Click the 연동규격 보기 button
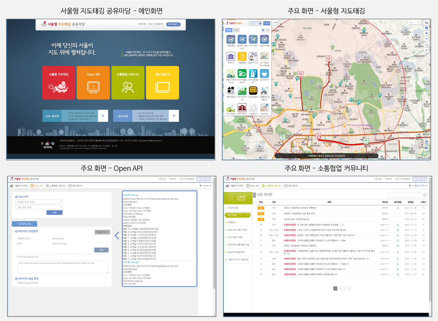Screen dimensions: 438x321 (102, 232)
